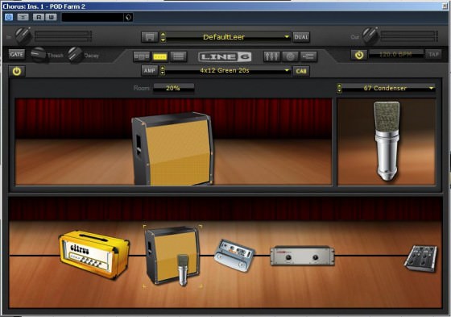The height and width of the screenshot is (317, 451).
Task: Toggle the noise GATE button
Action: pos(17,54)
